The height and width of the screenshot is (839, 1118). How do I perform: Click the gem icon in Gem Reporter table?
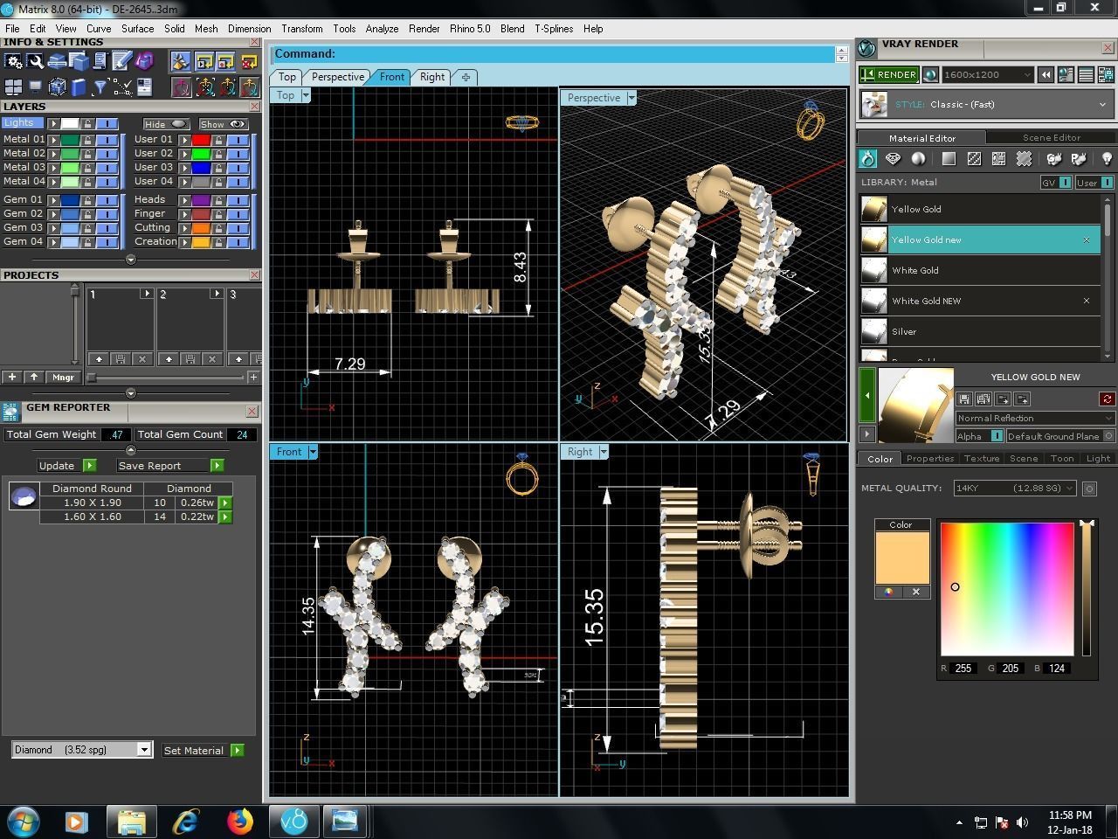24,496
